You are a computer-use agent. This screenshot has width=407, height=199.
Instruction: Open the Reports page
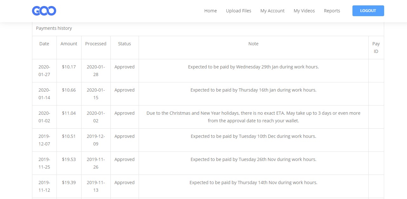(x=332, y=11)
